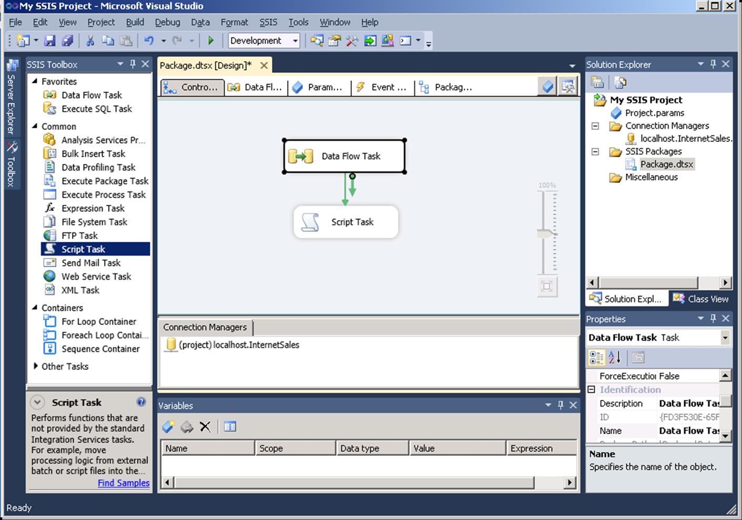Collapse the Connection Managers tree node
Viewport: 742px width, 520px height.
point(595,126)
